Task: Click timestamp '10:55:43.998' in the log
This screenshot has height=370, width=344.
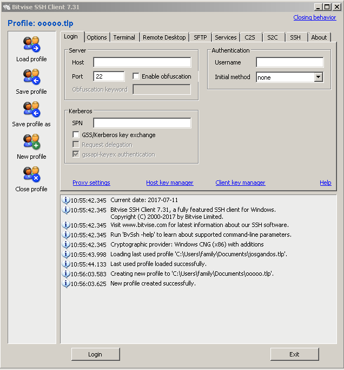Action: point(89,255)
